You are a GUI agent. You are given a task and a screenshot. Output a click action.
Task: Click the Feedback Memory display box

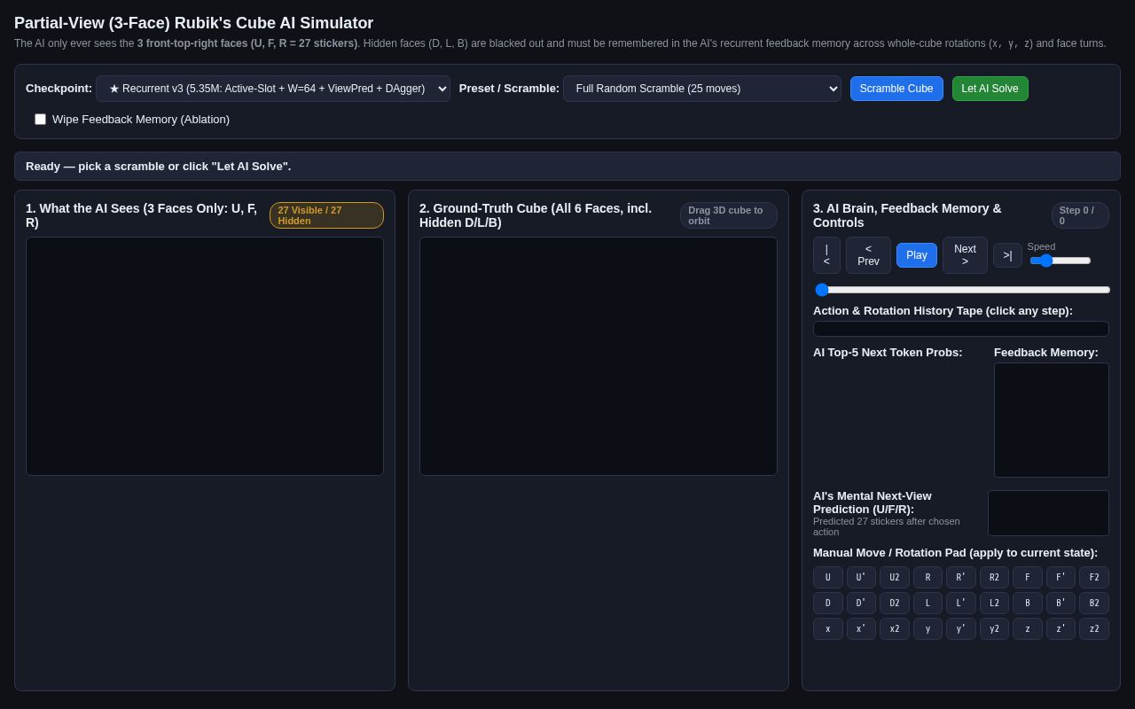(x=1052, y=420)
